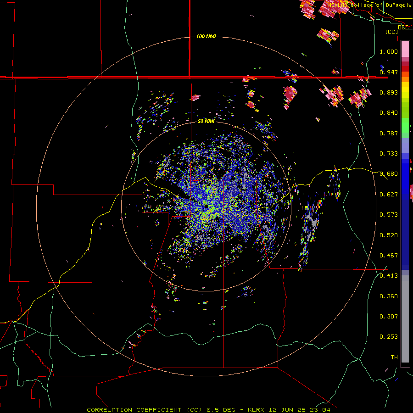Select the gray segment of the color bar
The height and width of the screenshot is (413, 413).
pos(405,319)
